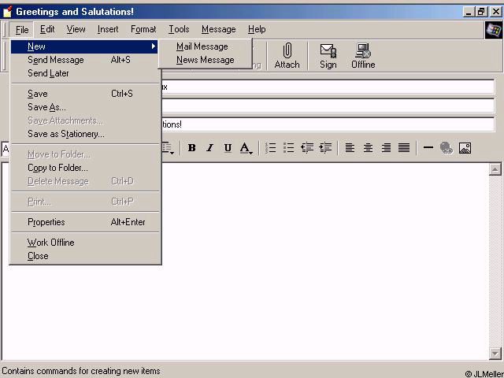Click Save in the File menu
The image size is (504, 378).
point(85,94)
